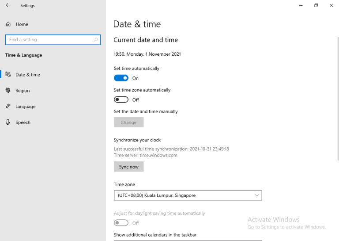Select Language in the sidebar

(x=25, y=107)
